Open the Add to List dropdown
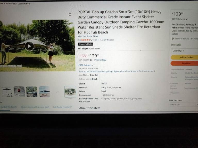This screenshot has width=198, height=148. click(197, 105)
